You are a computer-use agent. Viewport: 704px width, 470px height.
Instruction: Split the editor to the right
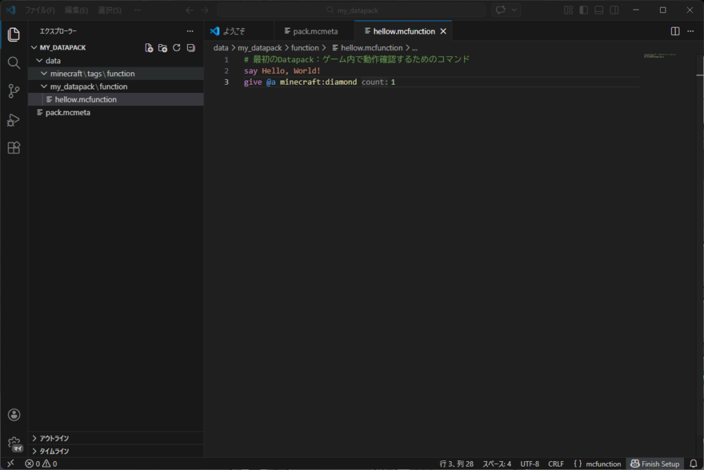pos(675,32)
